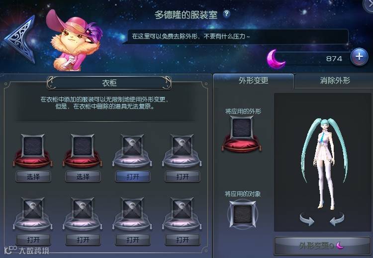Click the highlighted blue 打开 button
The height and width of the screenshot is (258, 373).
tap(133, 176)
